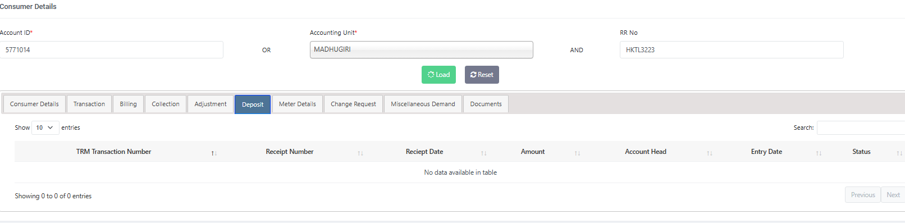Sort by Account Head arrows icon
905x223 pixels.
point(710,153)
